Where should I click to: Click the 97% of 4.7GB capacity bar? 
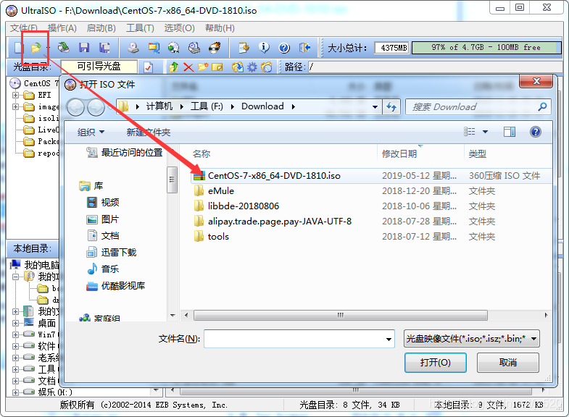coord(486,48)
